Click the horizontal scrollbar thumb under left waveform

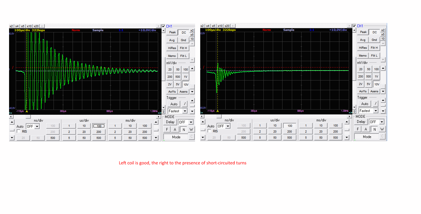pos(28,117)
